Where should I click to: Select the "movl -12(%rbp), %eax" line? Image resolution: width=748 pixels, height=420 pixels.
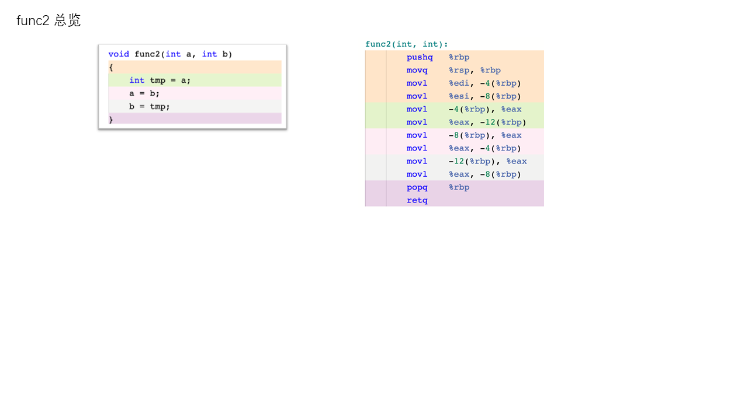tap(467, 161)
